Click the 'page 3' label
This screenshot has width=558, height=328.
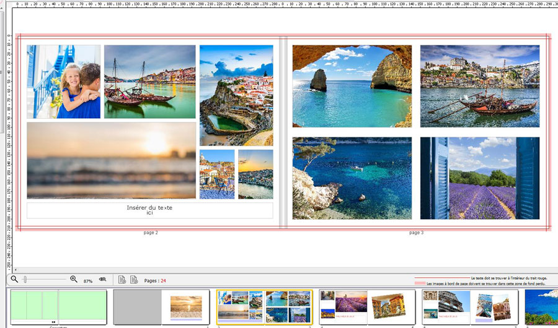[x=417, y=233]
